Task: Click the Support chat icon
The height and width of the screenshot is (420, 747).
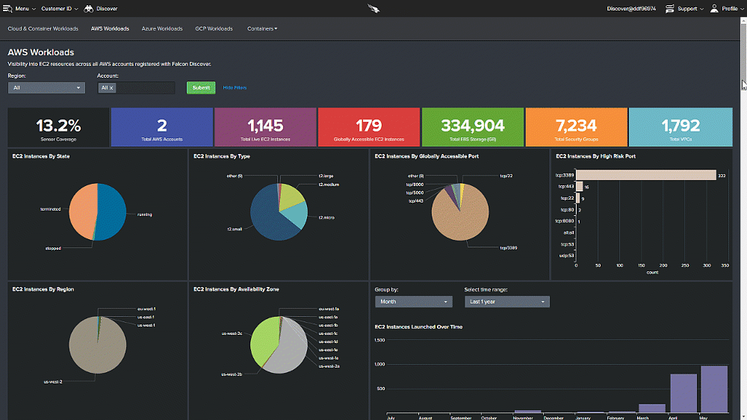Action: [669, 9]
